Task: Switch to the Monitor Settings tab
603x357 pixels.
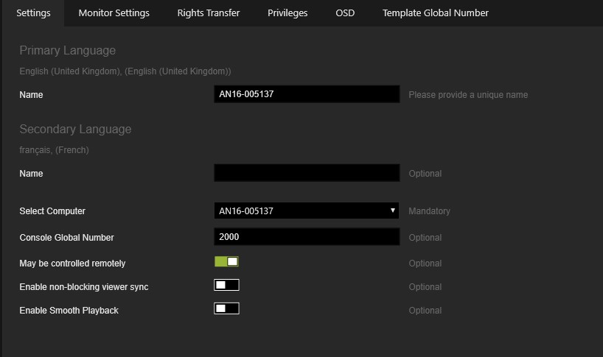Action: coord(114,13)
